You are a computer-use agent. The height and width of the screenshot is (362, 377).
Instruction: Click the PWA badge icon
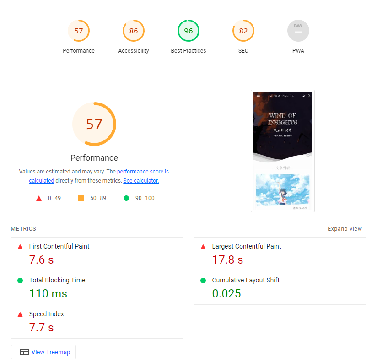pos(298,31)
